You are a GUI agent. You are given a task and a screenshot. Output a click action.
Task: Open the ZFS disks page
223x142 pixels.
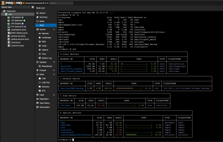(43, 91)
